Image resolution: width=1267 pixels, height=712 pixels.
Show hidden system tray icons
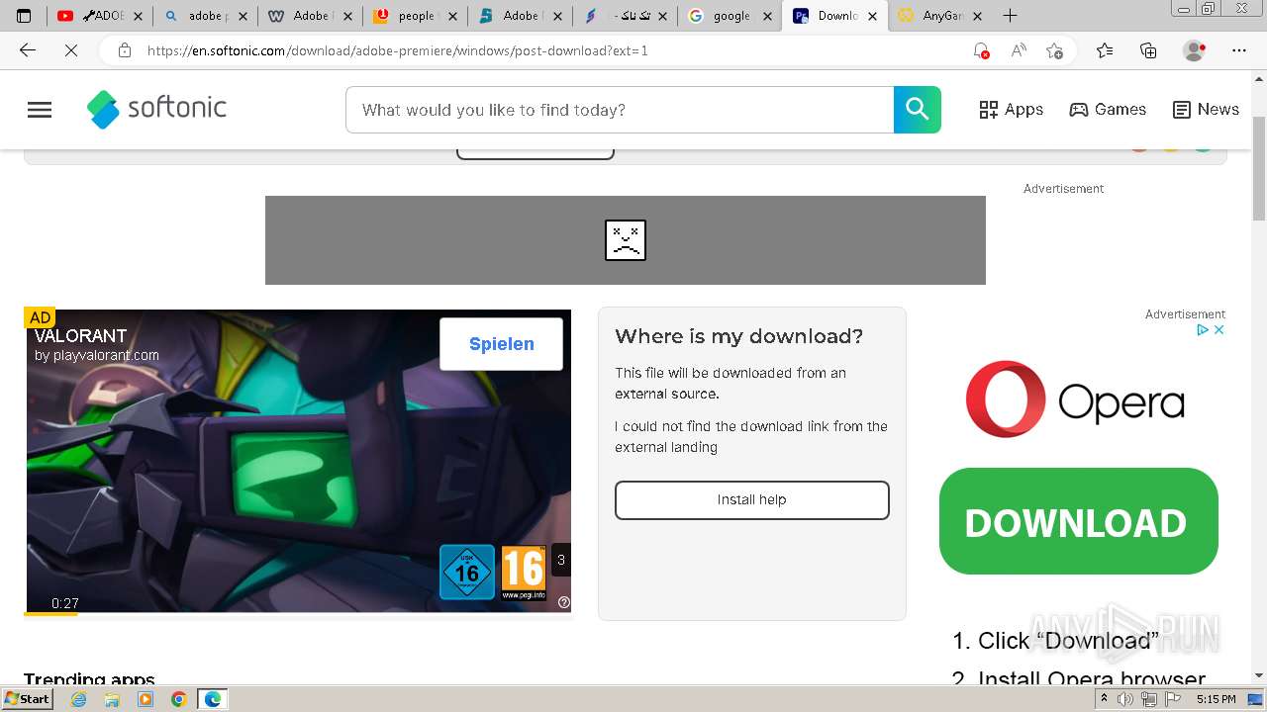coord(1105,699)
